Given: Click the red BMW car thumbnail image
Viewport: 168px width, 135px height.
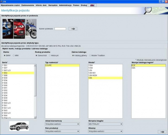Looking at the screenshot, I should [x=20, y=29].
